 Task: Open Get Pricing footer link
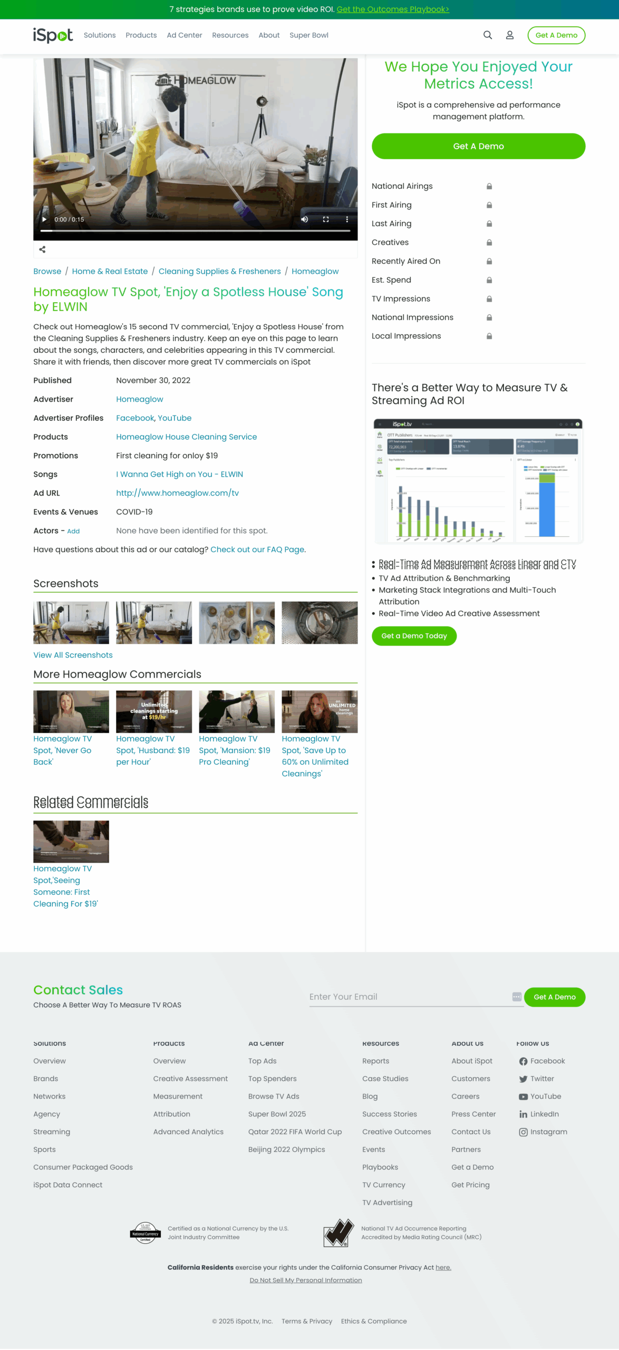point(470,1185)
